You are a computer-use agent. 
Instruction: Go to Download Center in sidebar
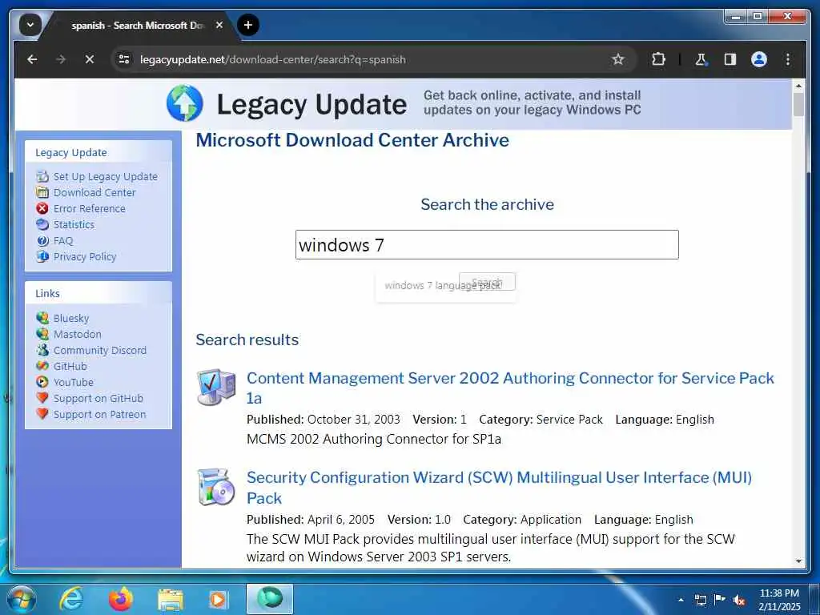(x=94, y=192)
